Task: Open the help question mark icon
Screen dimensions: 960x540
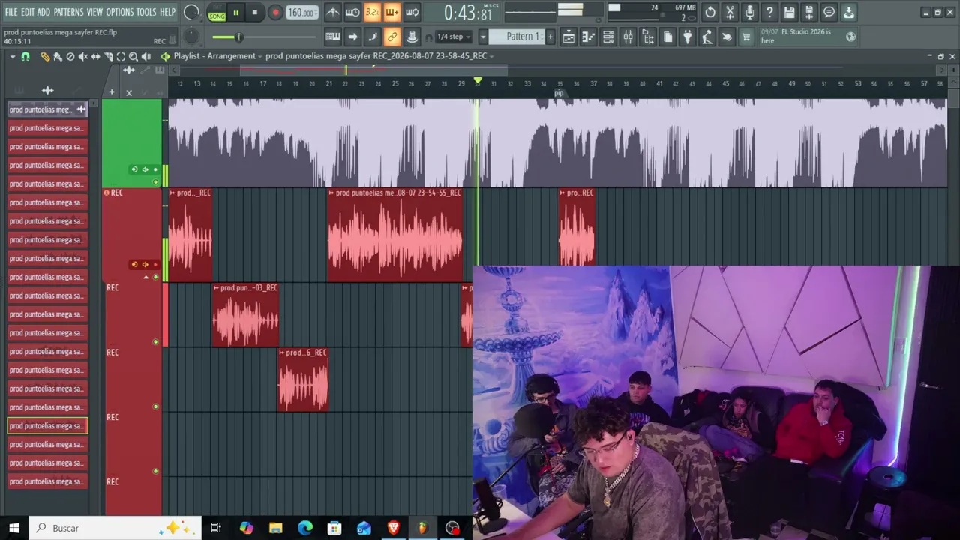Action: (769, 12)
